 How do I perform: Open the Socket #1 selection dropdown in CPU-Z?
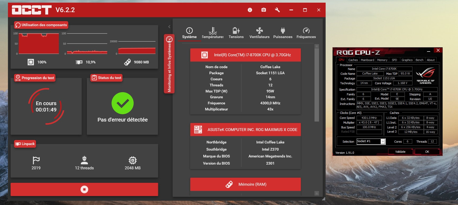click(x=383, y=142)
